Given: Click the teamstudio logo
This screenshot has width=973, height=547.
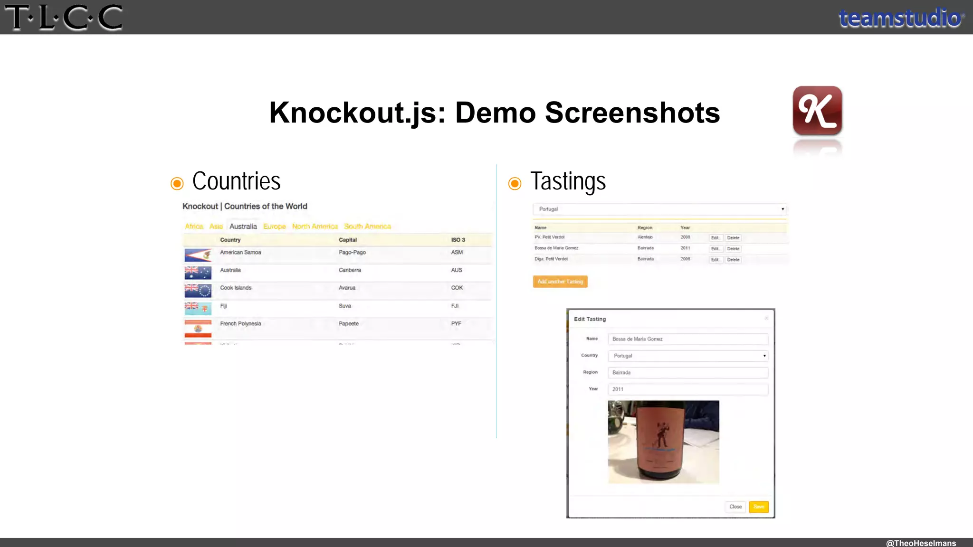Looking at the screenshot, I should 901,18.
